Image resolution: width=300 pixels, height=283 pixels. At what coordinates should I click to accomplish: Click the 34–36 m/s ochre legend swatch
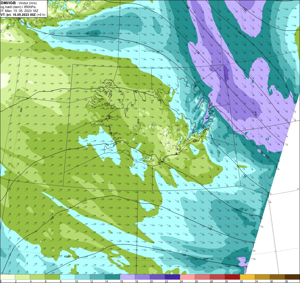click(x=262, y=277)
